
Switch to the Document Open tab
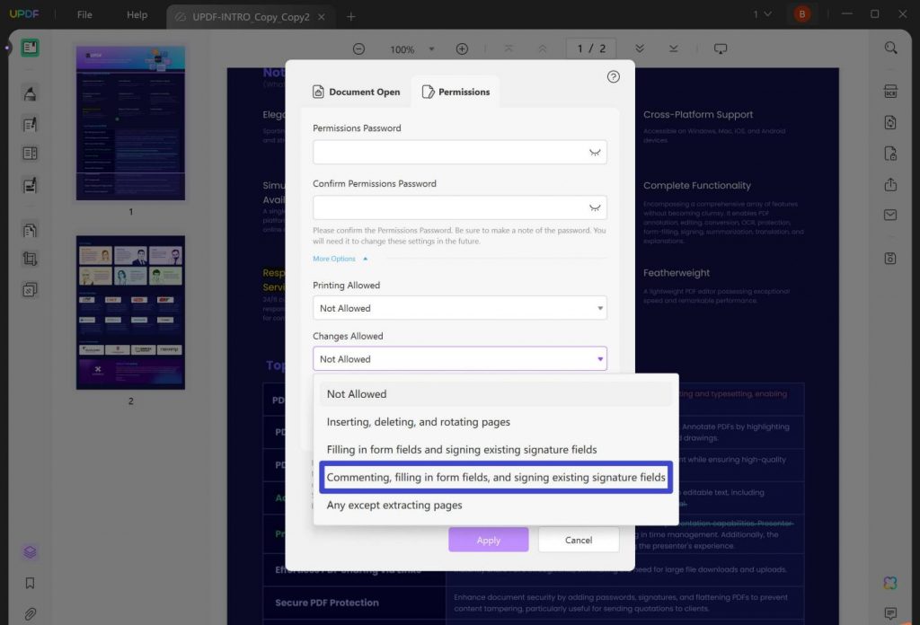click(356, 91)
